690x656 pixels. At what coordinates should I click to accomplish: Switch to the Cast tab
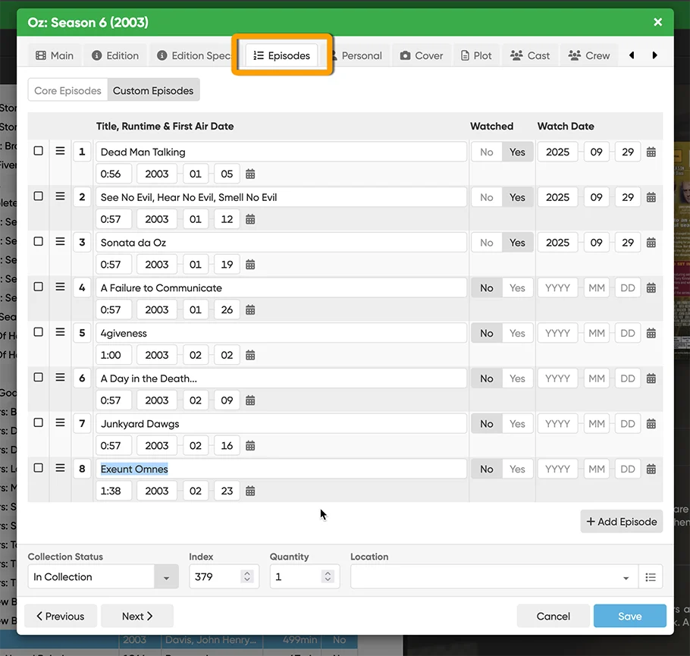pos(530,55)
